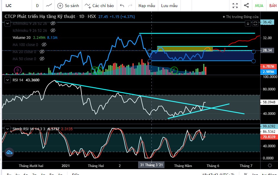This screenshot has width=278, height=175.
Task: Enter fullscreen mode with the expand icon
Action: click(x=235, y=6)
